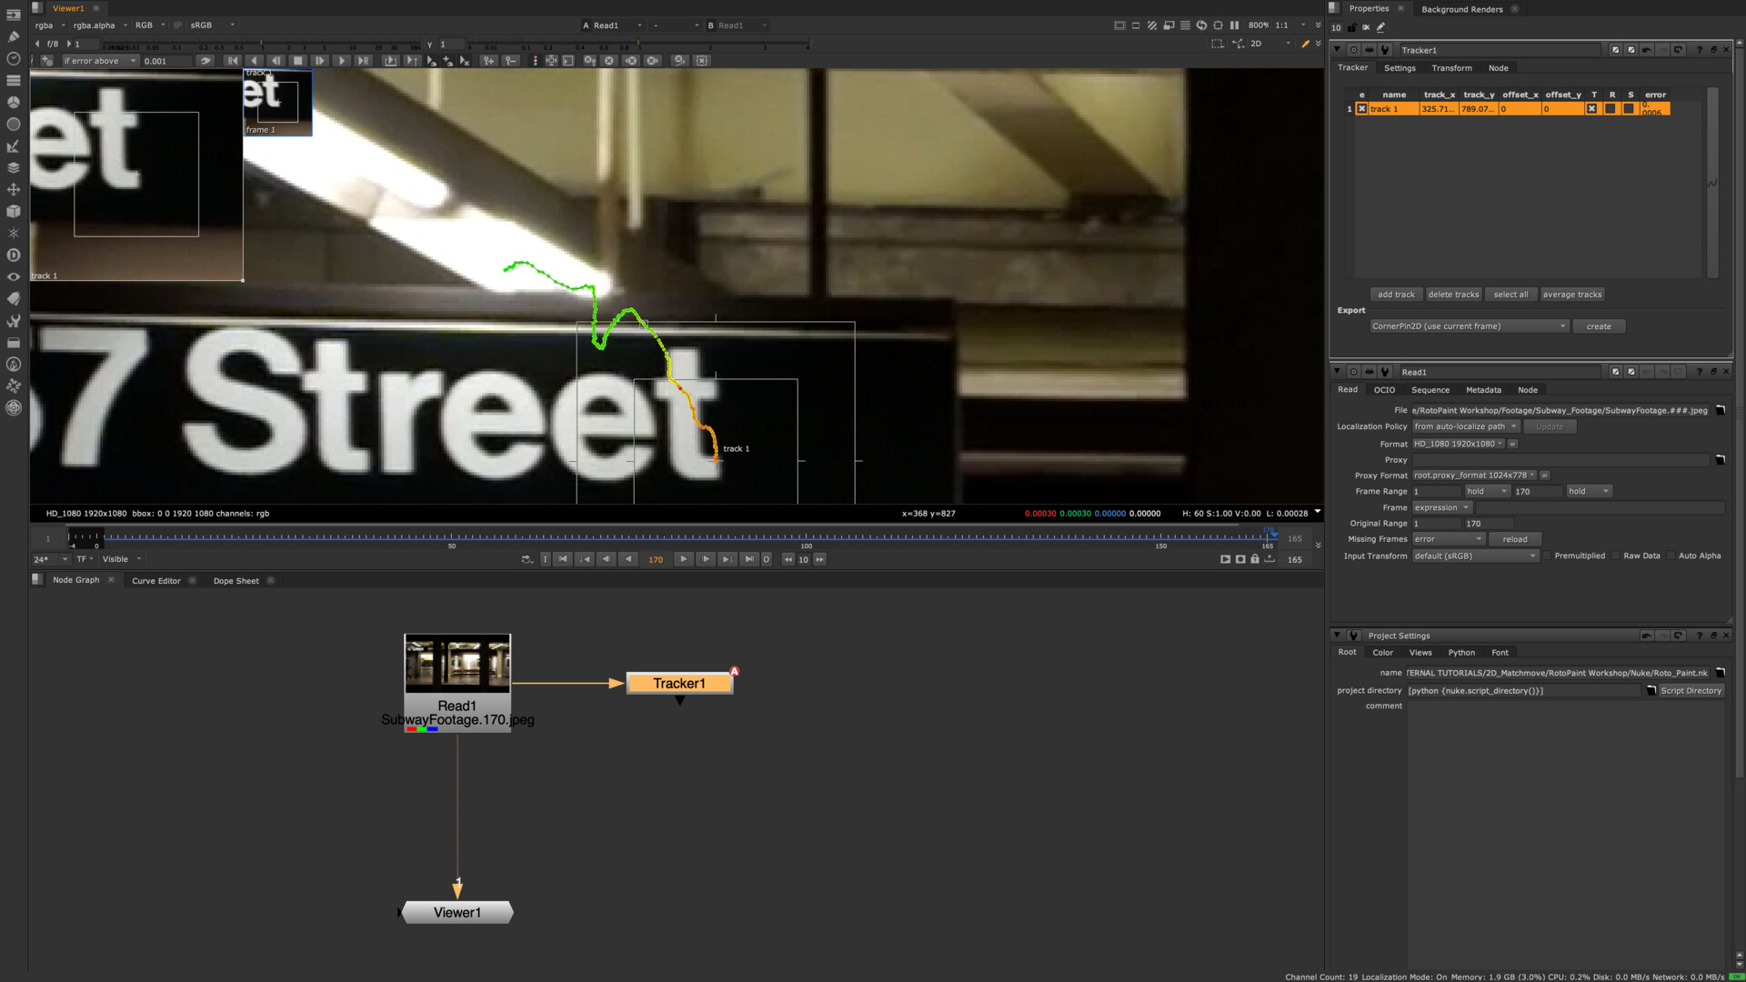Select the Read1 node thumbnail
1746x982 pixels.
click(x=457, y=664)
